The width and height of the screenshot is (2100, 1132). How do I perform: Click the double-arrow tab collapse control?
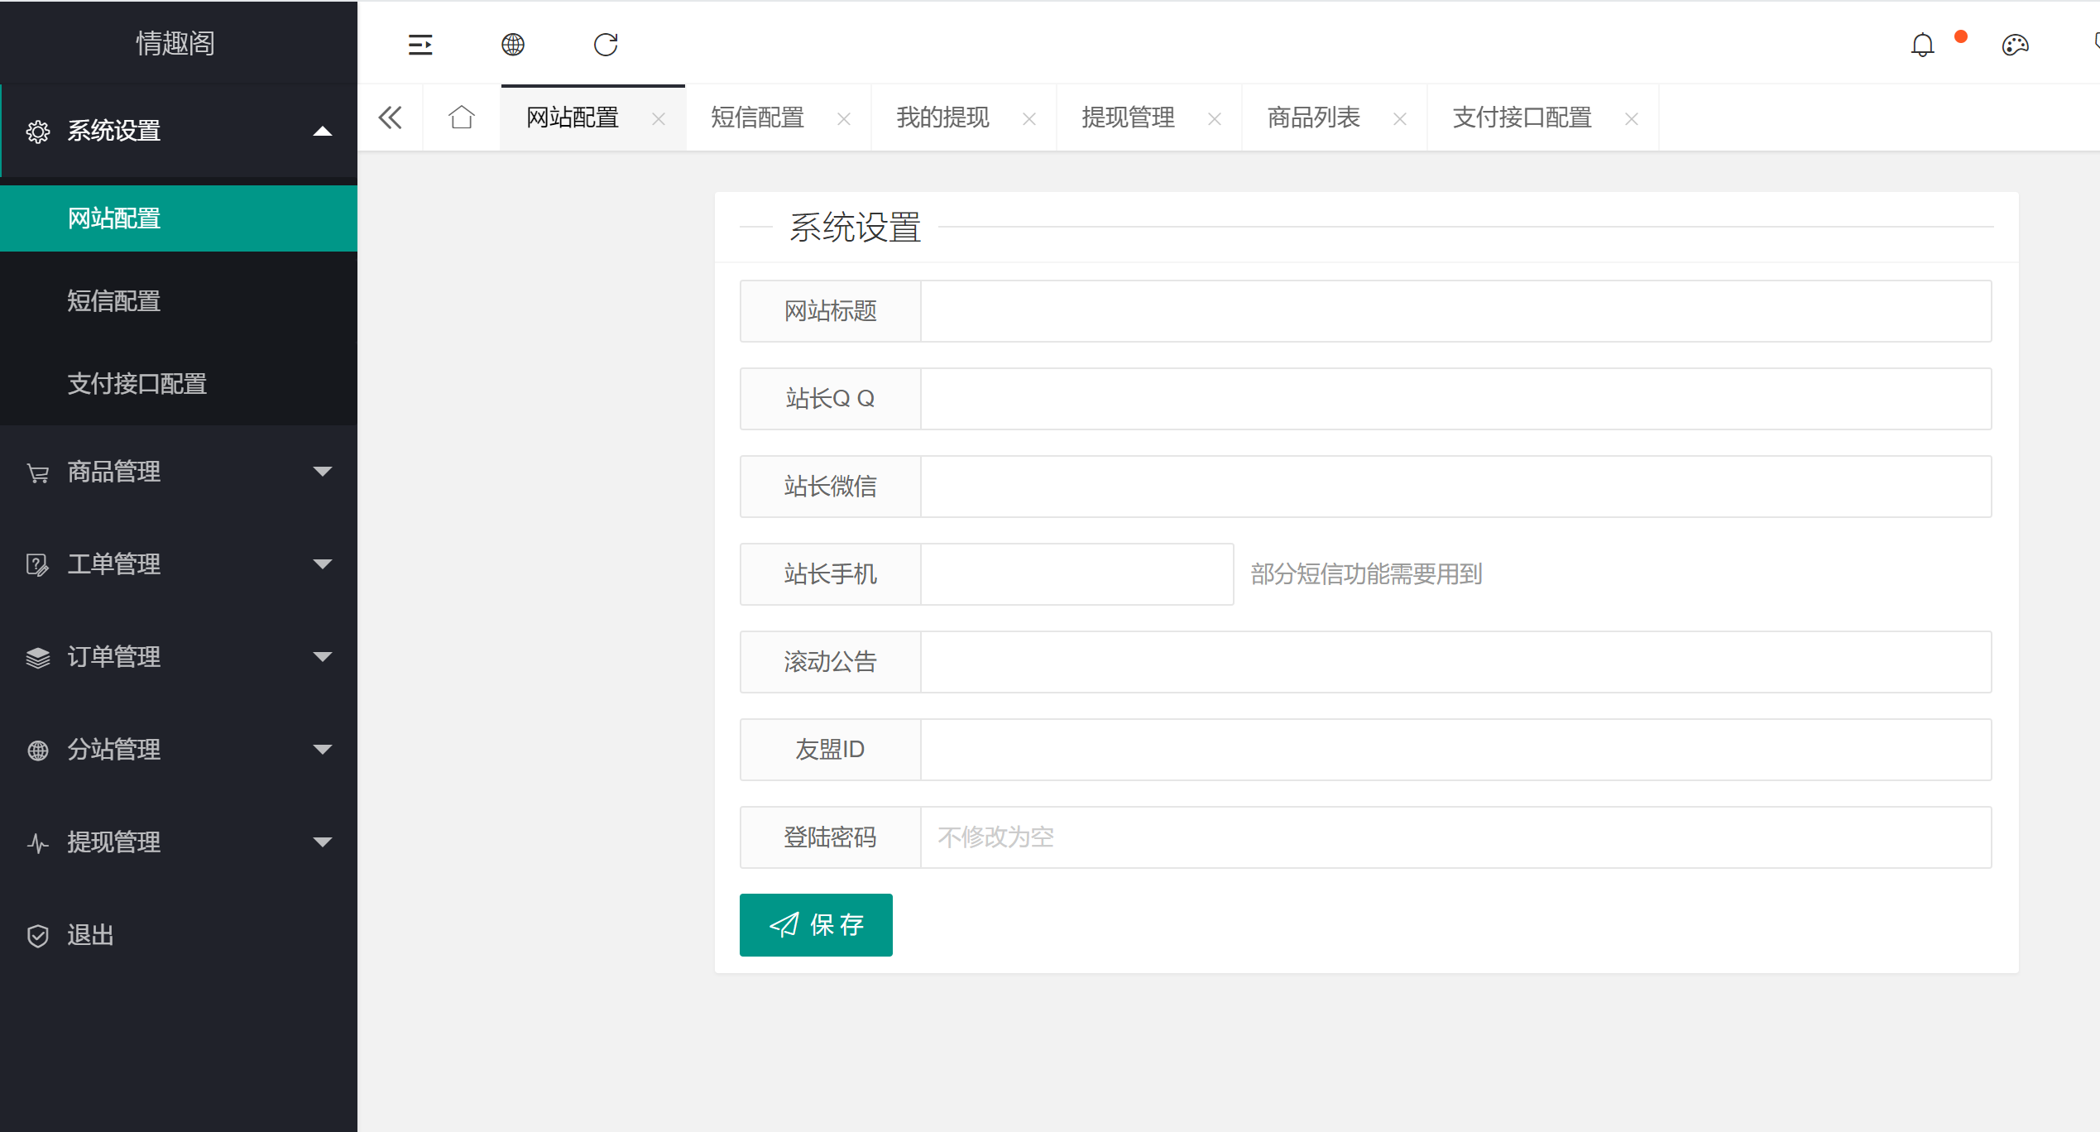pyautogui.click(x=390, y=118)
